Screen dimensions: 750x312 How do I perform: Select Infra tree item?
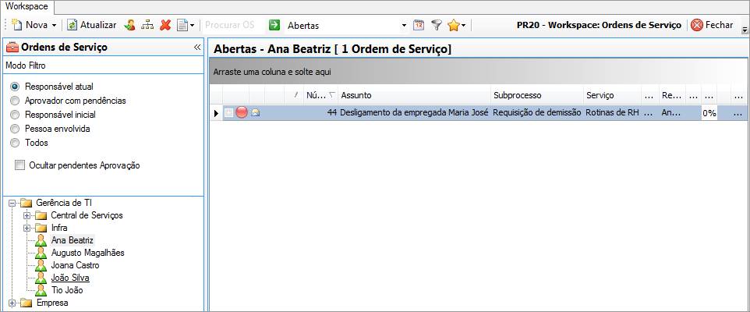(59, 227)
